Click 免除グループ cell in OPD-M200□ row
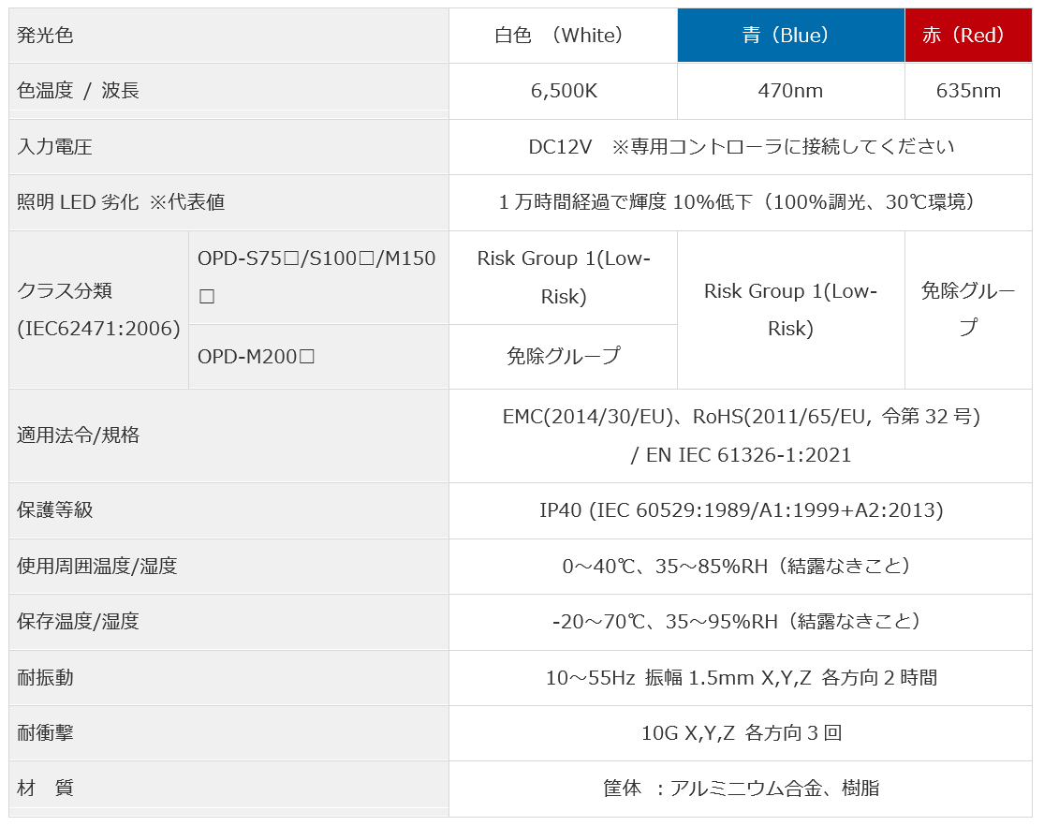The height and width of the screenshot is (826, 1044). pyautogui.click(x=564, y=357)
